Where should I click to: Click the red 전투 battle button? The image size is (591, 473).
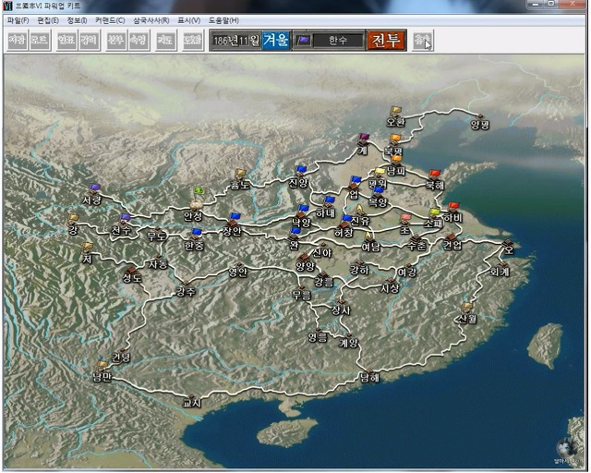[386, 40]
